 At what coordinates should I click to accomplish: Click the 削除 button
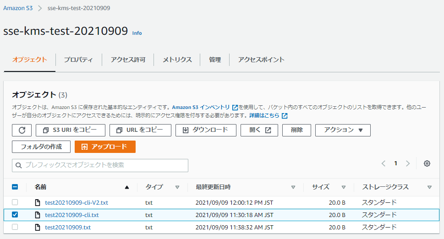[297, 130]
